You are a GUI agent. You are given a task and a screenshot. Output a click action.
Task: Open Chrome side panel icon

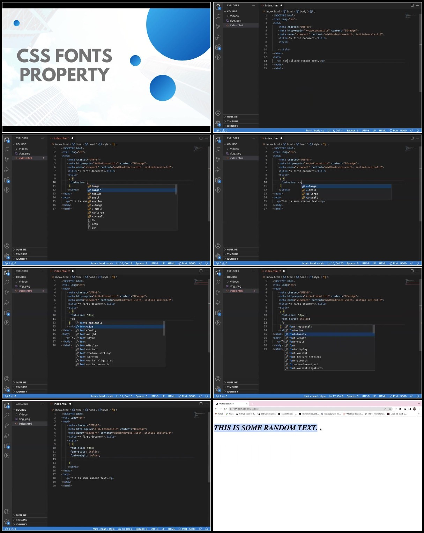[410, 409]
